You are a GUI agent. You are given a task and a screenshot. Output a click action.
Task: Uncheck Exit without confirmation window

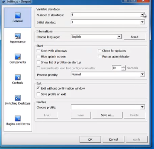point(38,88)
